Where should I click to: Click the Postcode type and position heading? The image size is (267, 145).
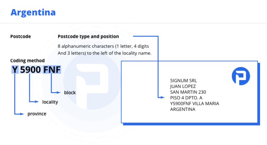pos(88,36)
